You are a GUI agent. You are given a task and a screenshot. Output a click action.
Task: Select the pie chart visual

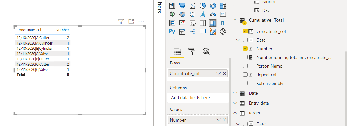(203, 5)
